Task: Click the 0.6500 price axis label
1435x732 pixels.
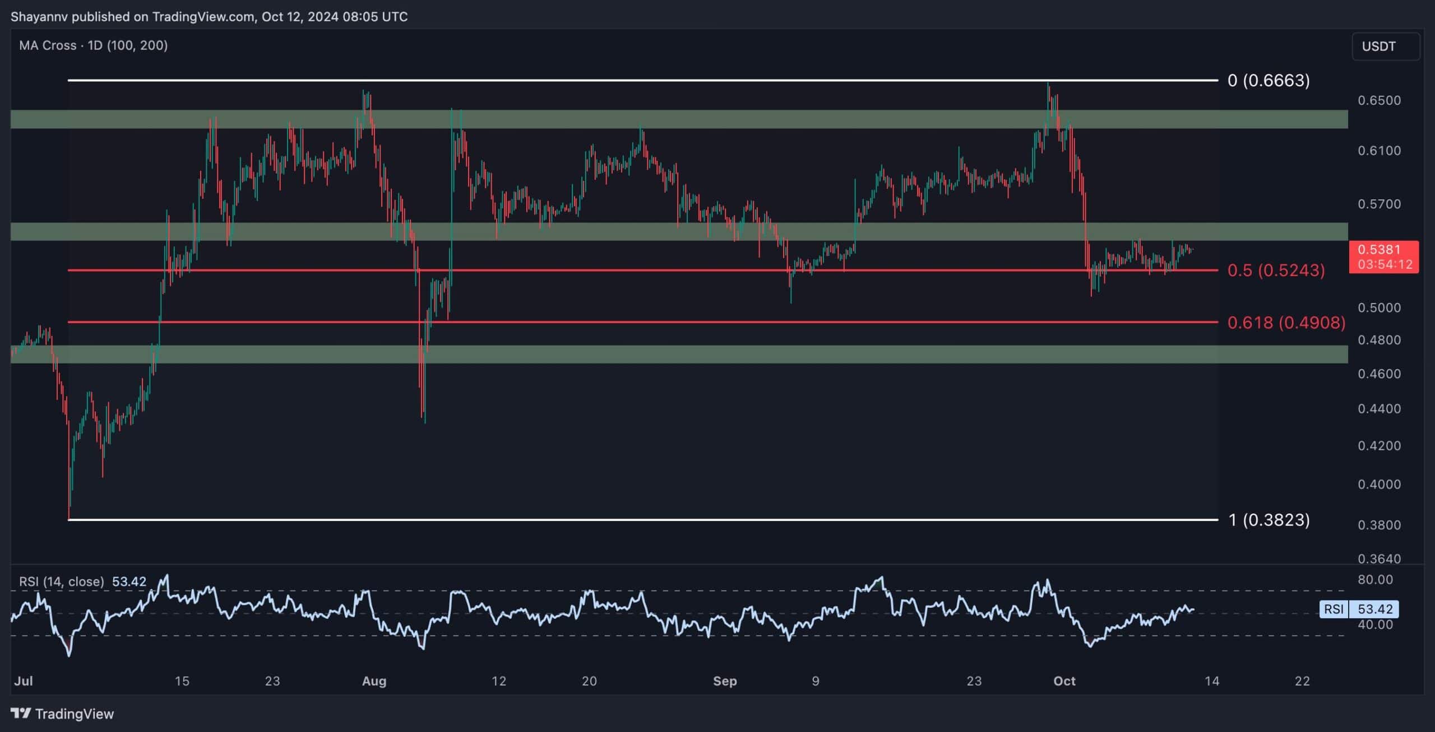Action: click(1379, 100)
